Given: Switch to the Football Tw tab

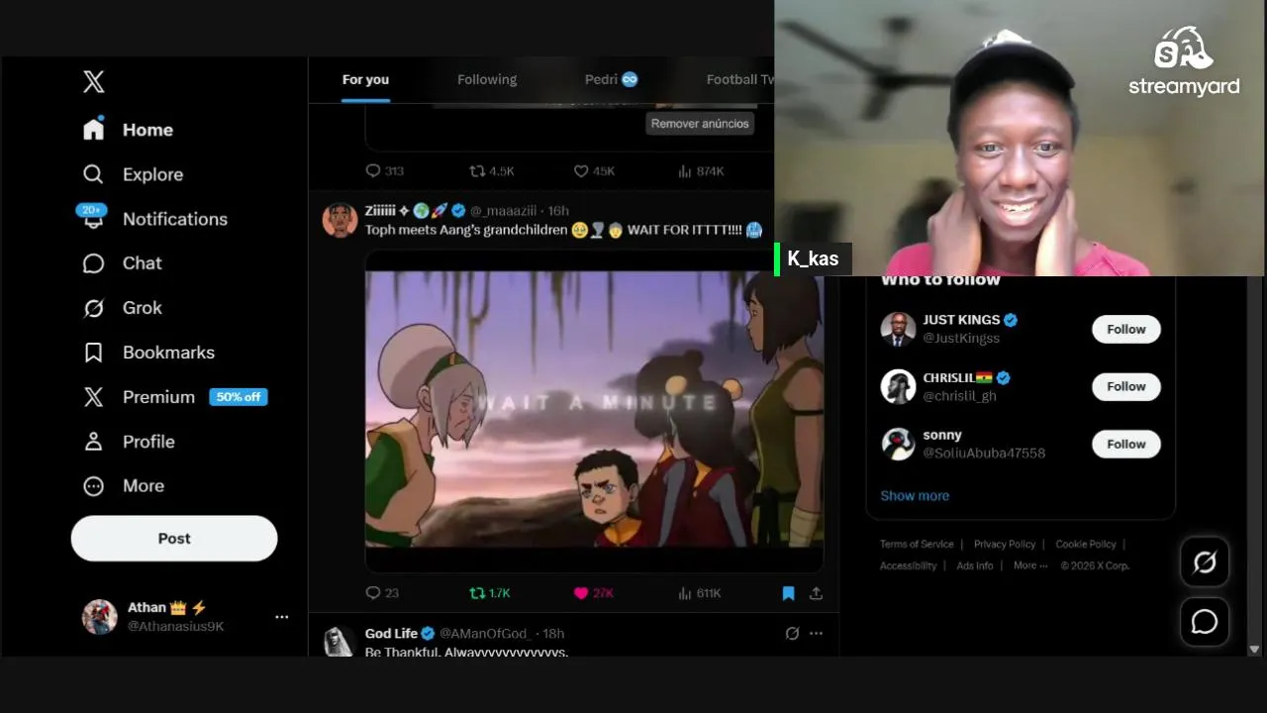Looking at the screenshot, I should 739,79.
